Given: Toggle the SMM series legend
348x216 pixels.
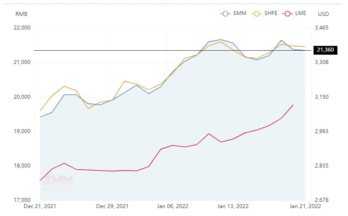Looking at the screenshot, I should click(233, 13).
